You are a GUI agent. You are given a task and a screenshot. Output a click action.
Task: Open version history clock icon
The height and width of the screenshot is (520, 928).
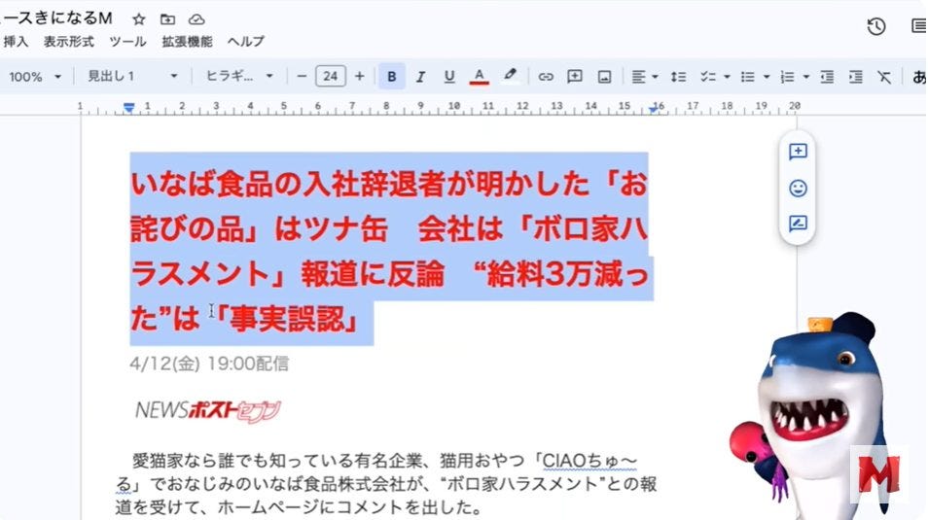pyautogui.click(x=875, y=26)
